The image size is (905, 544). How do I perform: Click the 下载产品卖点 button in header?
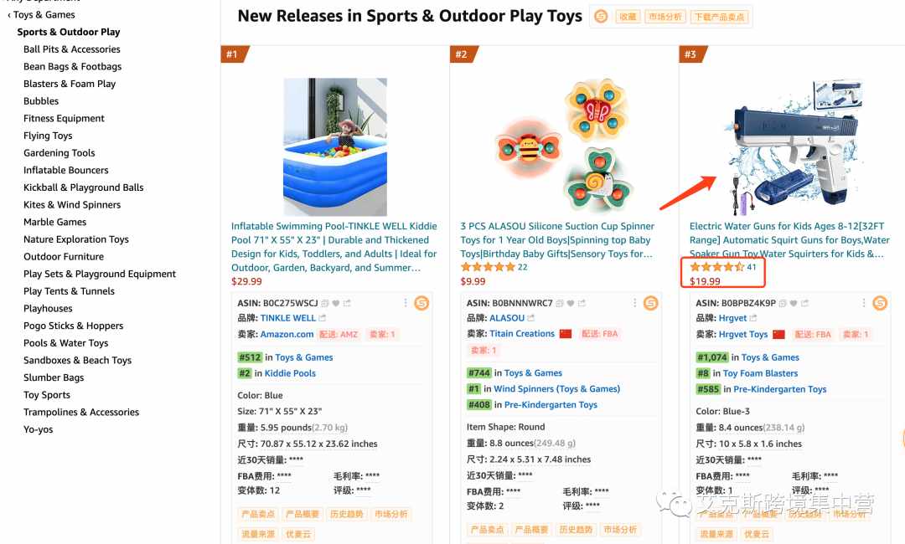719,17
